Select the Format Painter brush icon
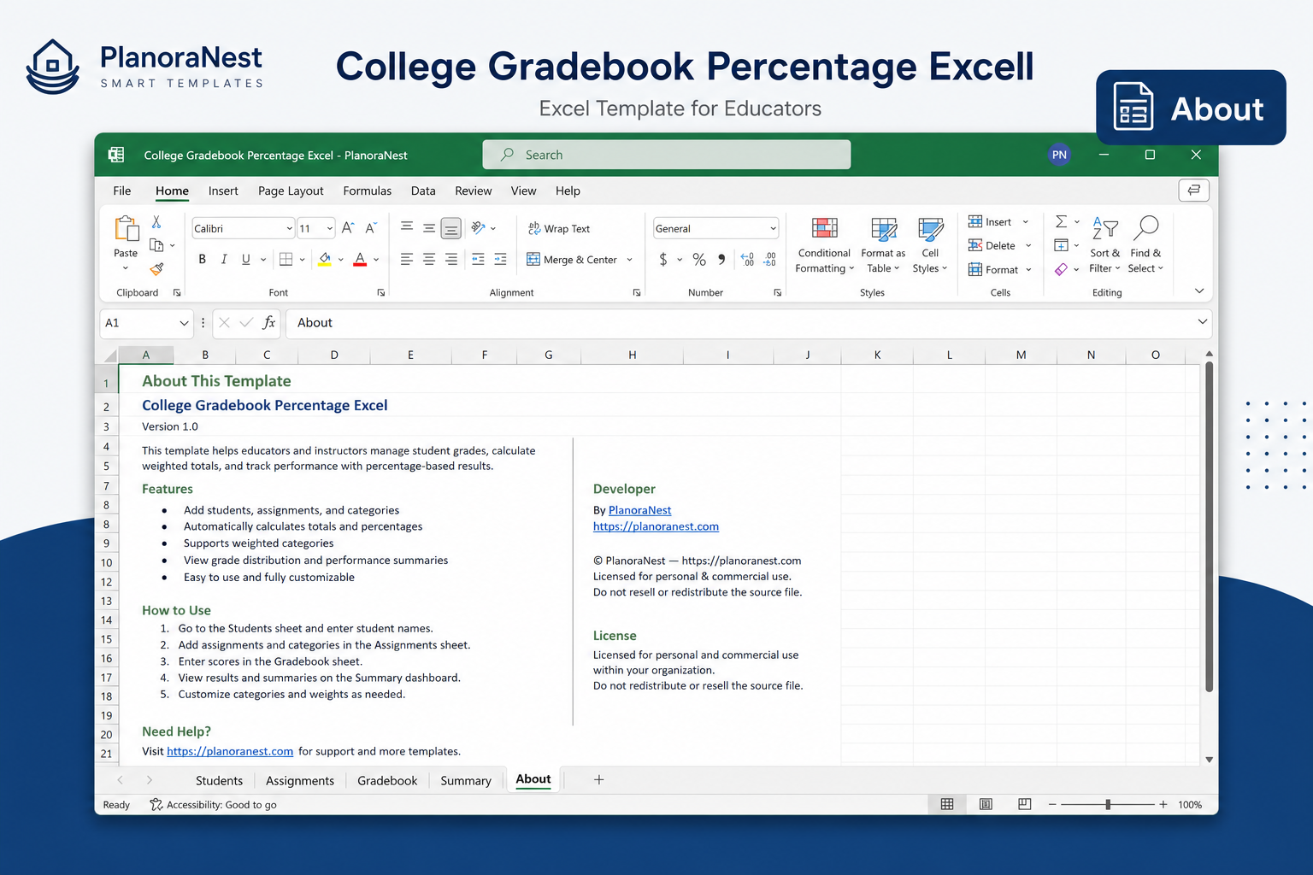The height and width of the screenshot is (875, 1313). click(156, 269)
